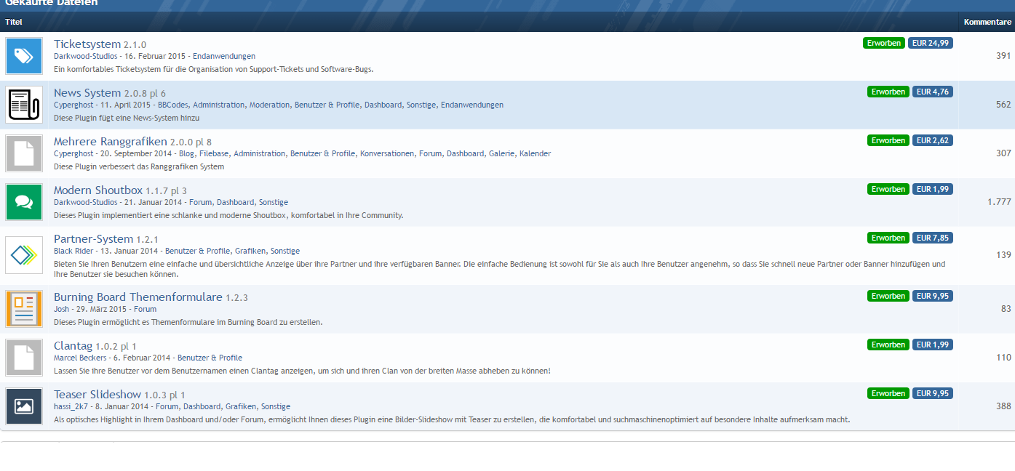This screenshot has height=471, width=1015.
Task: Select the BBCodes category under News System
Action: [x=173, y=105]
